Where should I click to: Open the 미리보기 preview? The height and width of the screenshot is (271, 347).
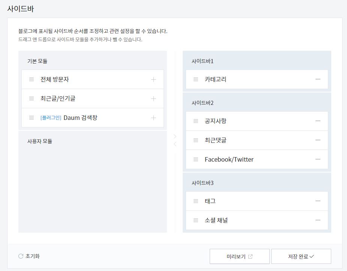point(239,256)
